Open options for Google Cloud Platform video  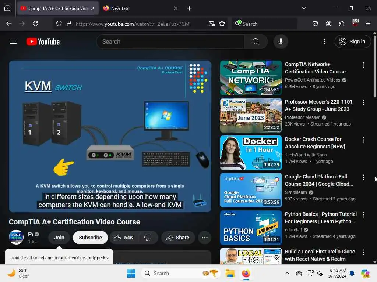363,177
